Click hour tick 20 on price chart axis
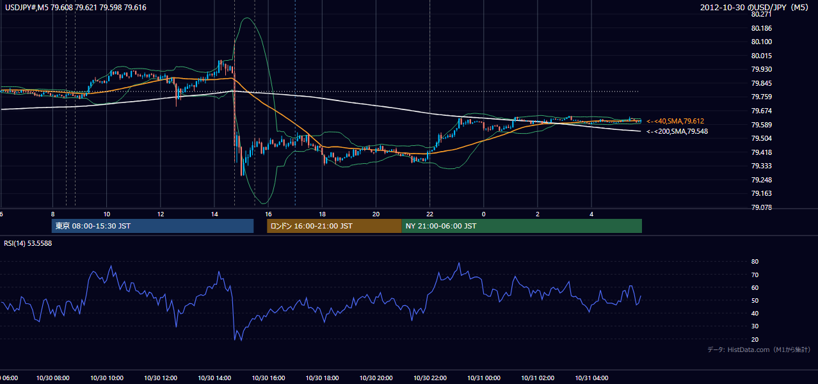The height and width of the screenshot is (384, 818). pyautogui.click(x=376, y=214)
